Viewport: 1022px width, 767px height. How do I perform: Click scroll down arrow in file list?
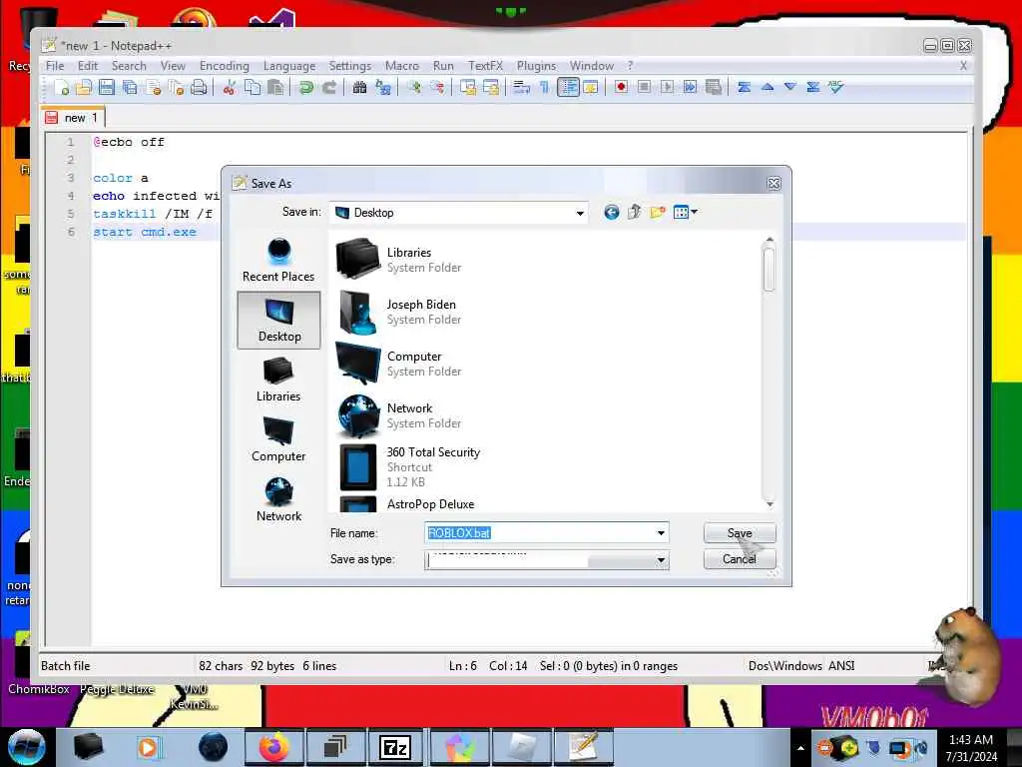pos(769,504)
